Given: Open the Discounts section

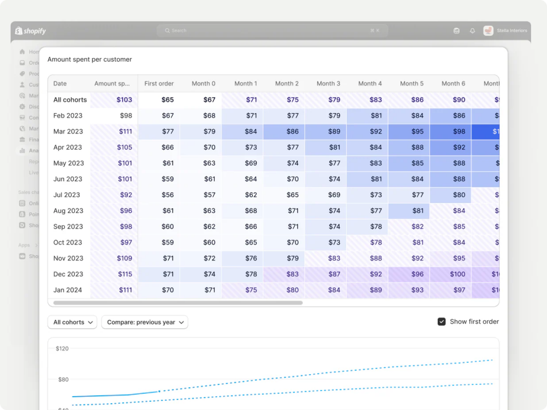Looking at the screenshot, I should [23, 107].
